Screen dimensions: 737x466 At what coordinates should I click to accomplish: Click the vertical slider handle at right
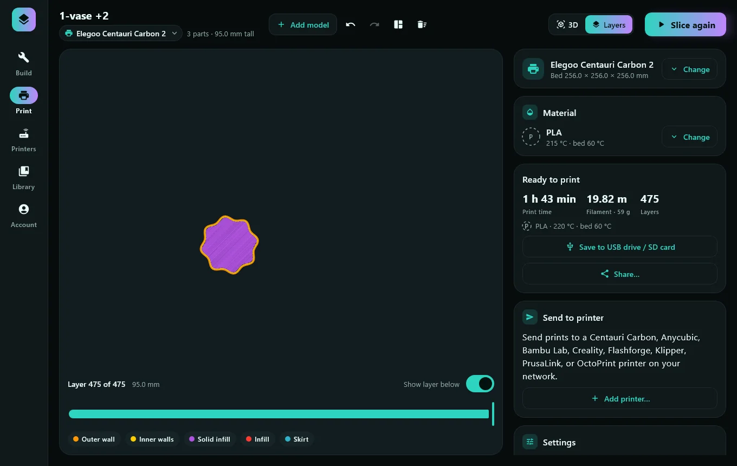click(x=493, y=414)
